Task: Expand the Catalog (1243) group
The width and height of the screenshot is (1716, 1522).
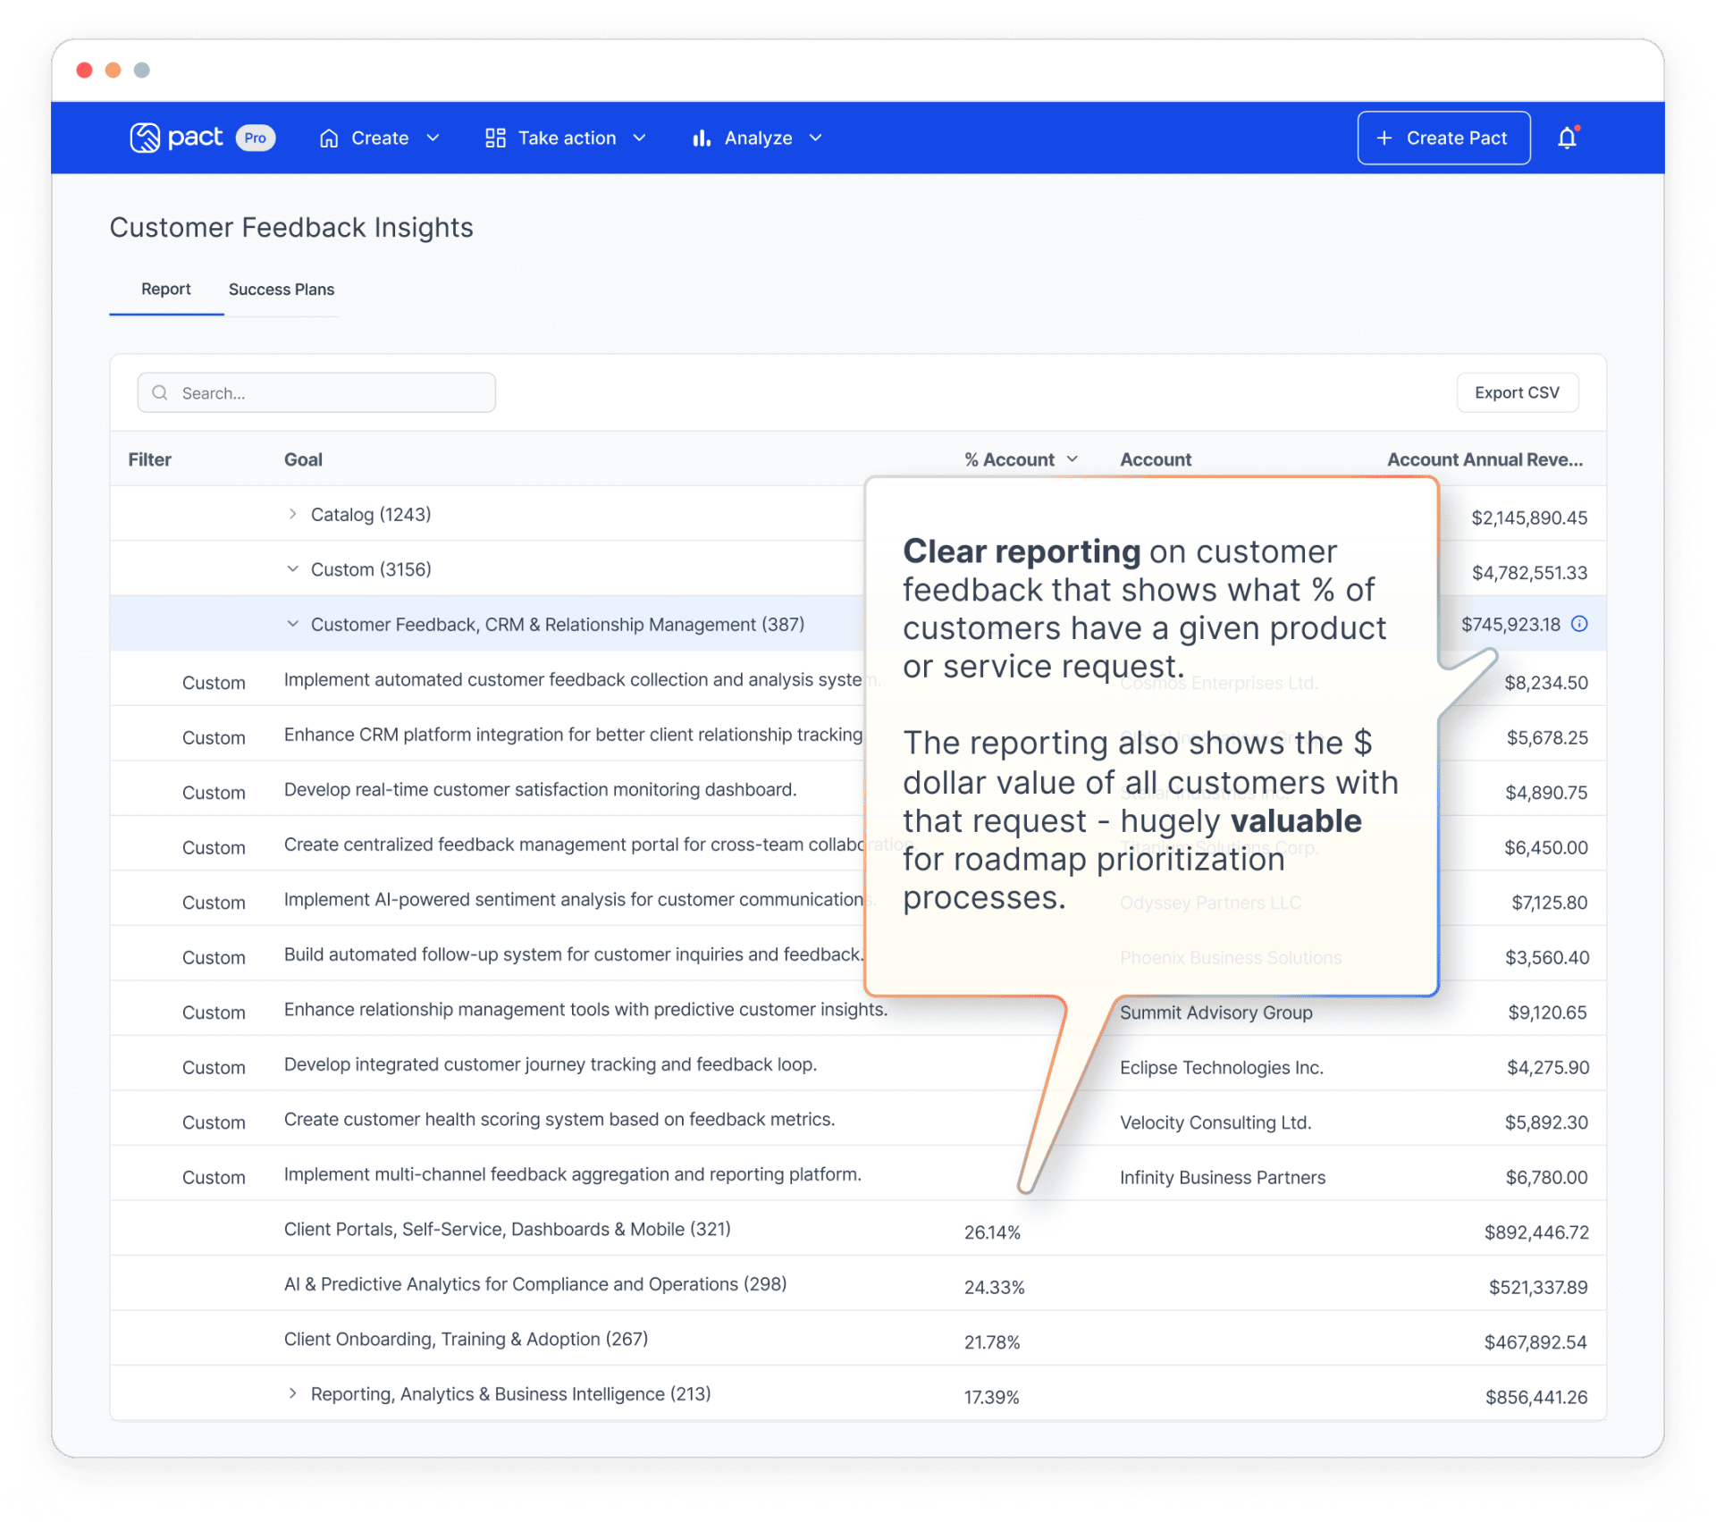Action: click(292, 514)
